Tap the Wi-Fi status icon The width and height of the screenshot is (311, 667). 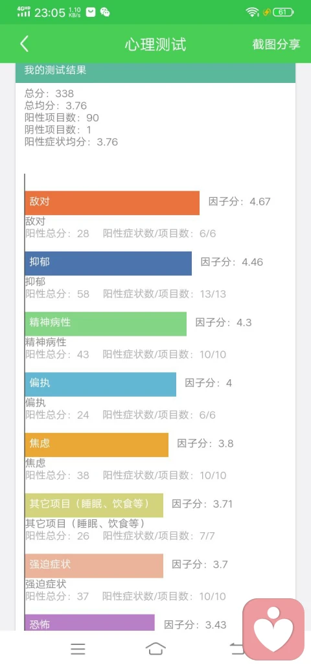(x=252, y=12)
